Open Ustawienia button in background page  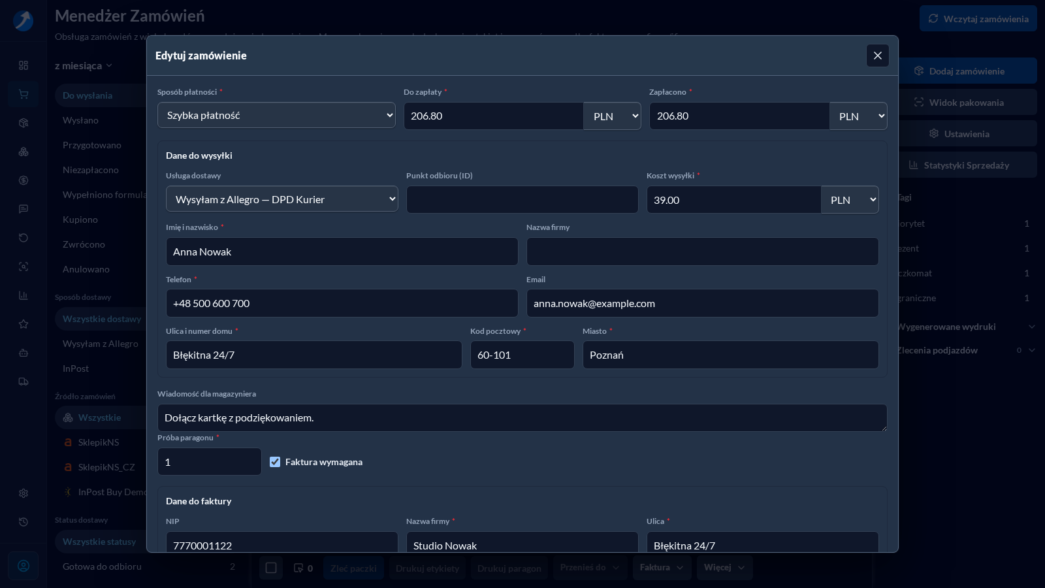point(968,133)
